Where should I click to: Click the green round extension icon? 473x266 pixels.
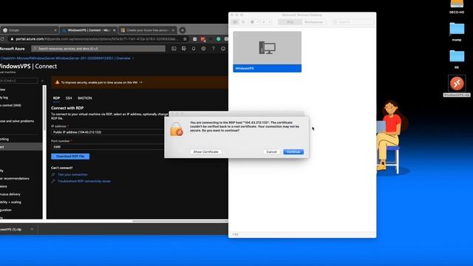pos(219,39)
